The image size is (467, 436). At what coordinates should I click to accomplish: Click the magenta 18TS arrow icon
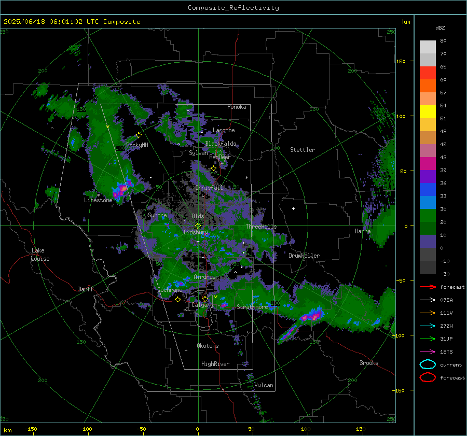[x=428, y=352]
